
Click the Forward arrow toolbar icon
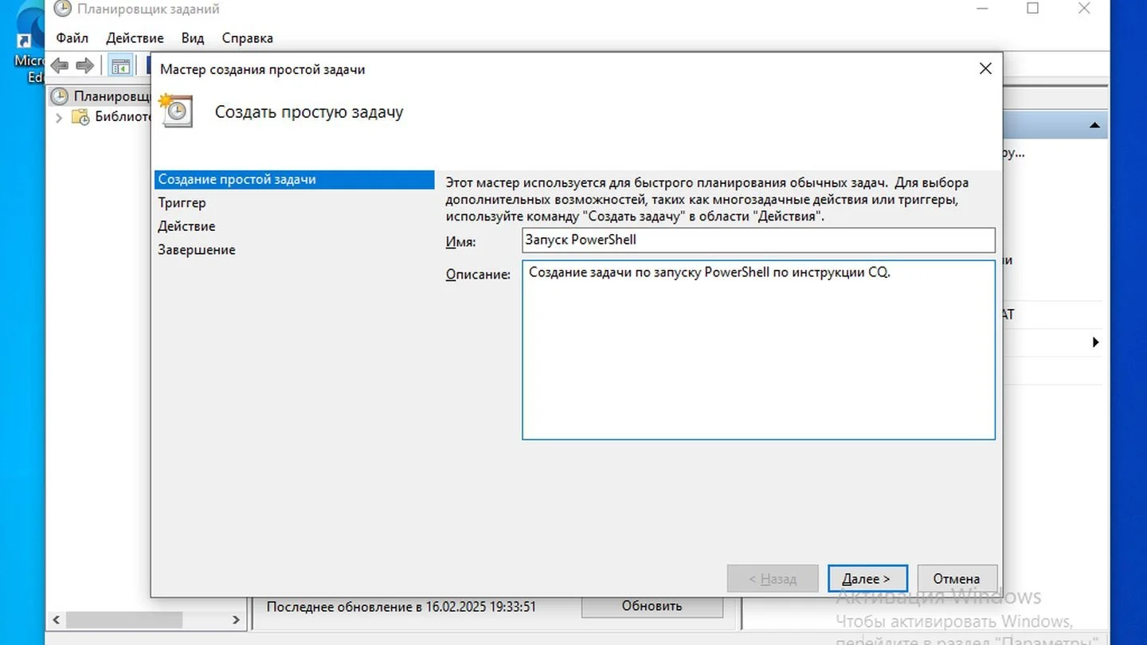(x=84, y=65)
